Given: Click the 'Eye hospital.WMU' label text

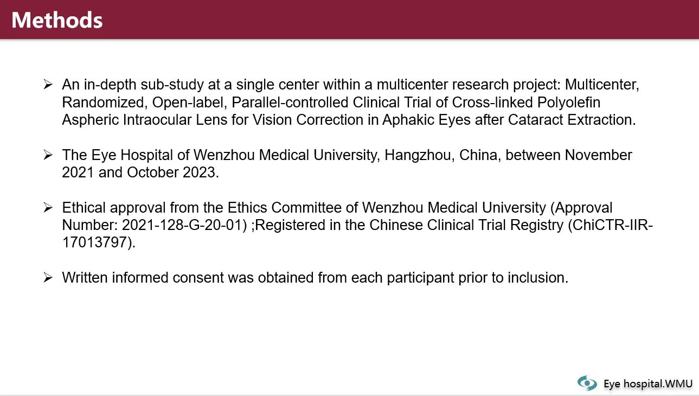Looking at the screenshot, I should click(x=648, y=384).
